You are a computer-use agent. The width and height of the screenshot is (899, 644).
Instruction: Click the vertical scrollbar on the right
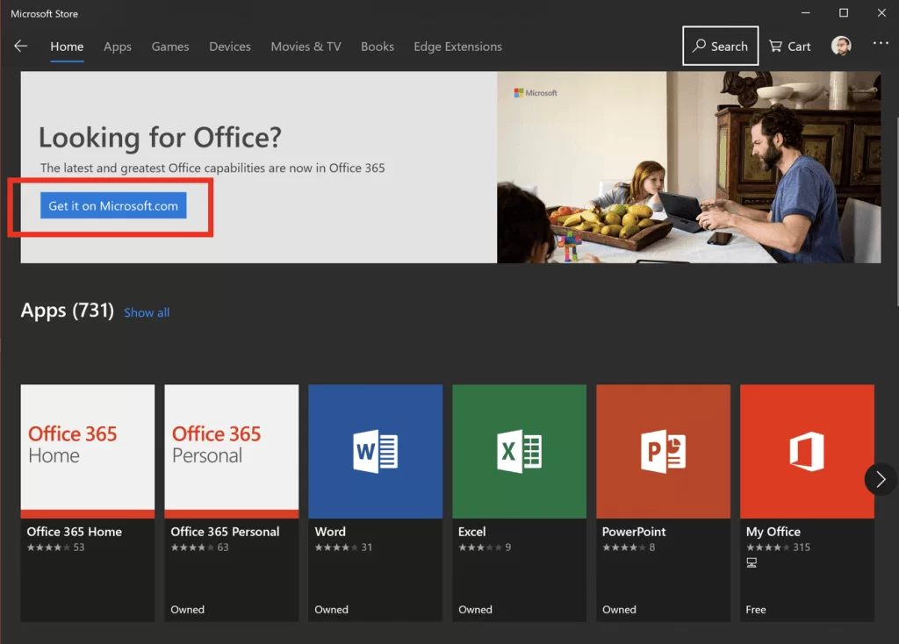pos(896,212)
